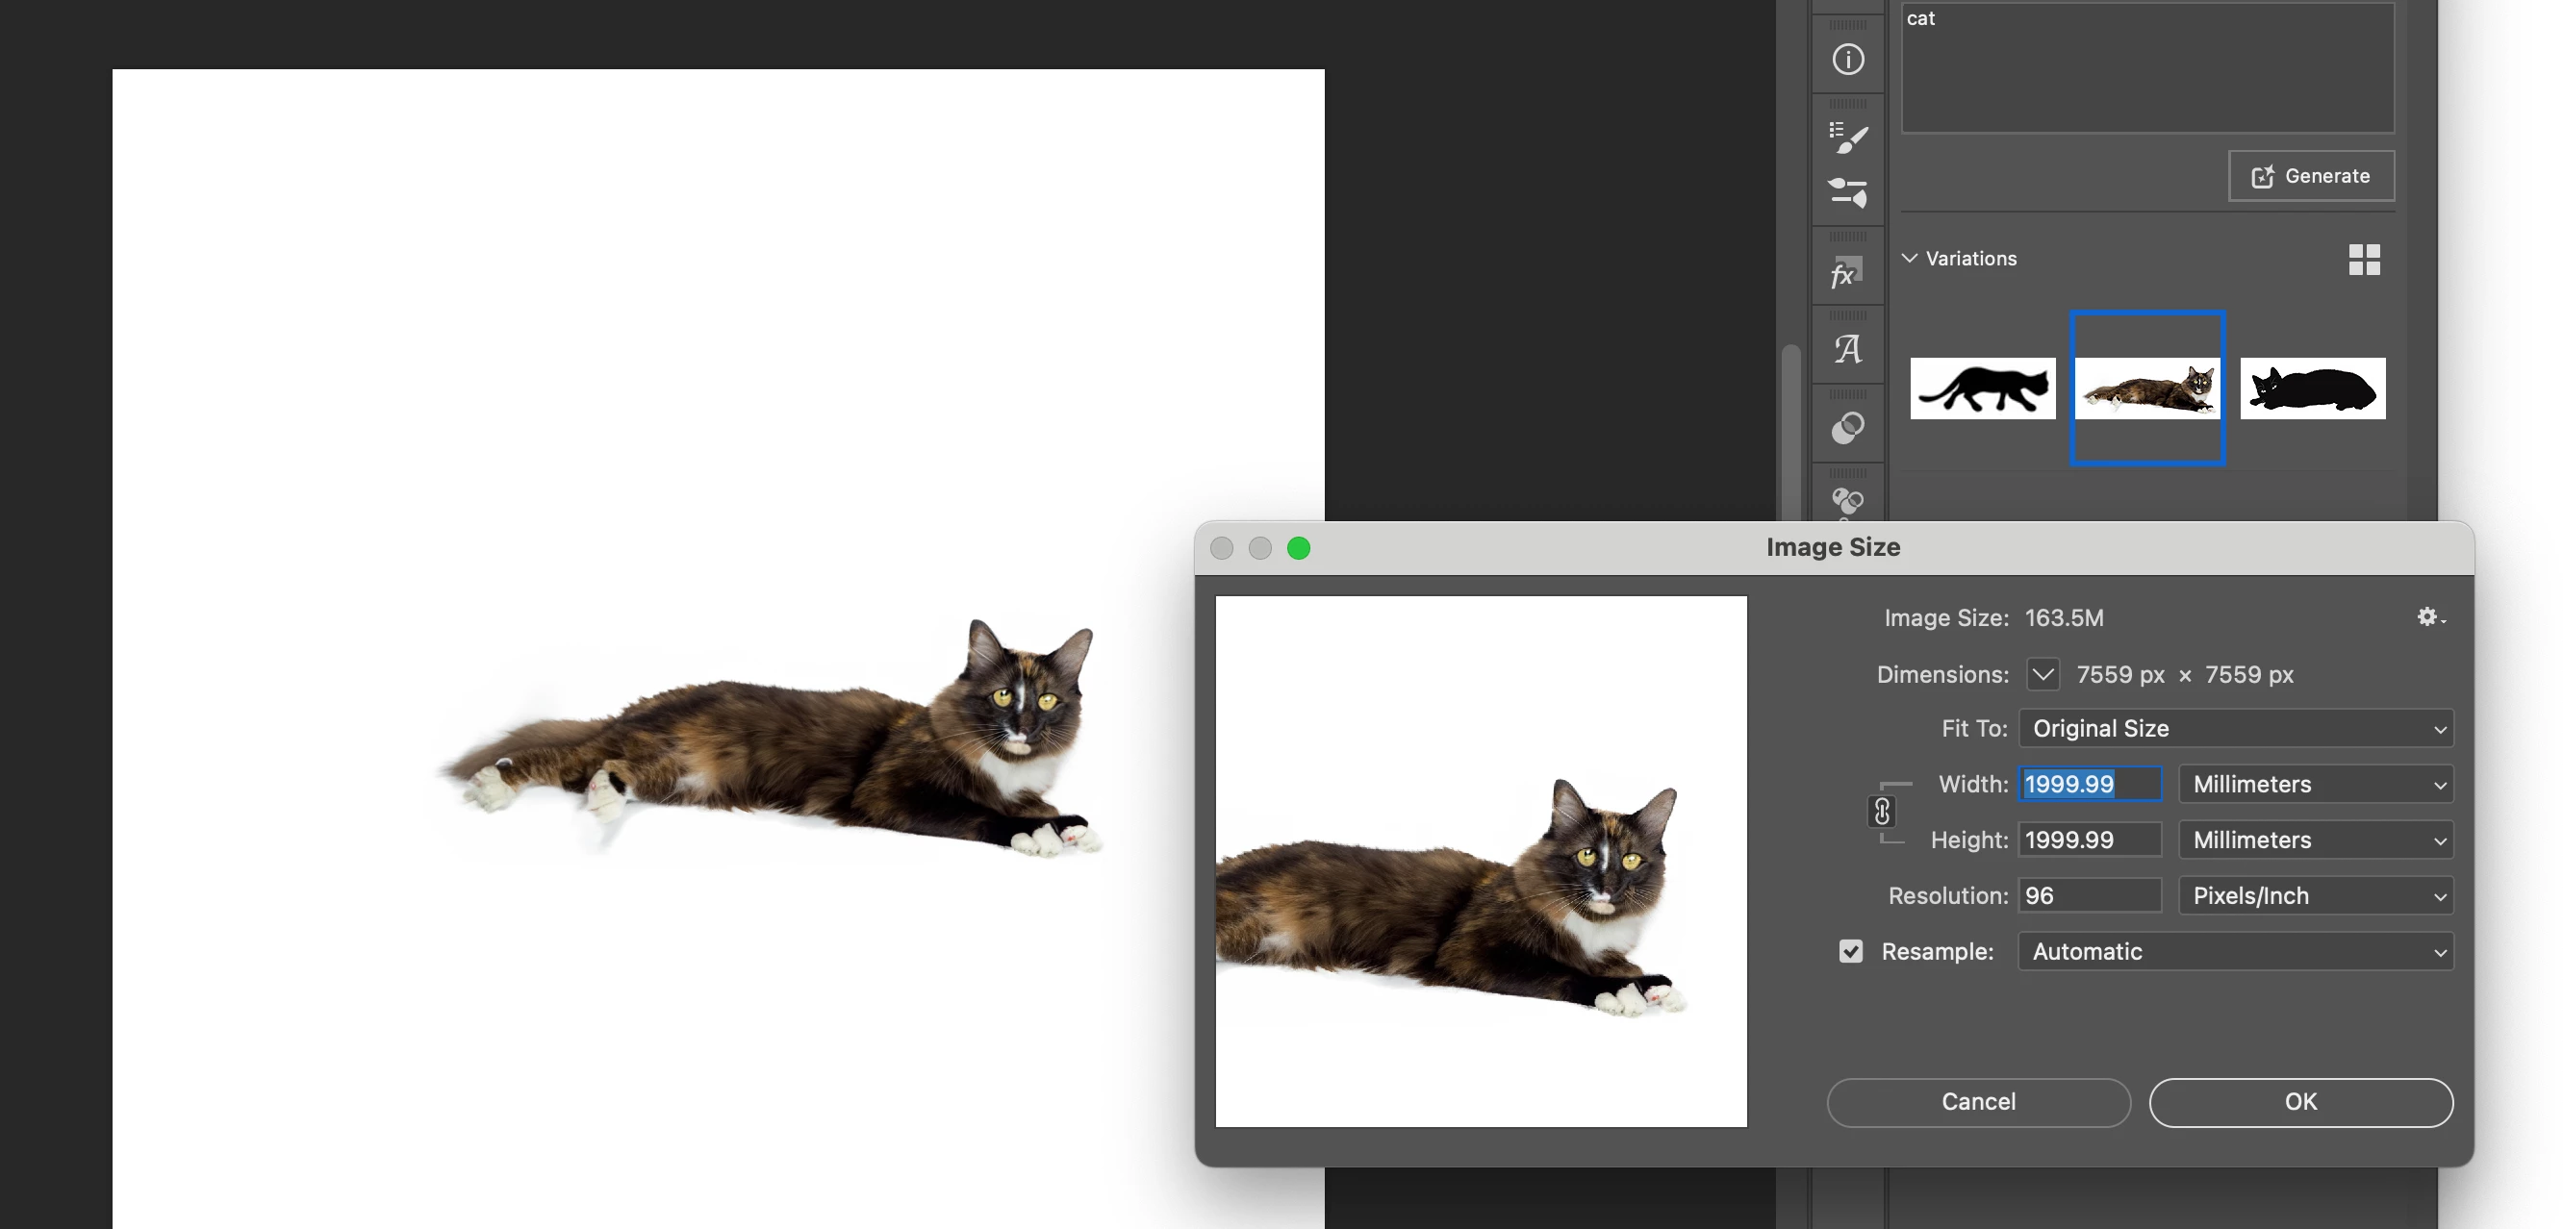Confirm Image Size with OK
Viewport: 2563px width, 1229px height.
pyautogui.click(x=2300, y=1102)
